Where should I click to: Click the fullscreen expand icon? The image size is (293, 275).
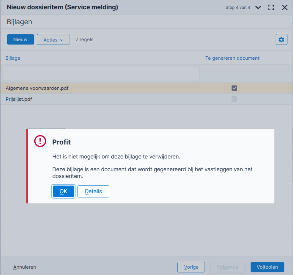tap(271, 8)
